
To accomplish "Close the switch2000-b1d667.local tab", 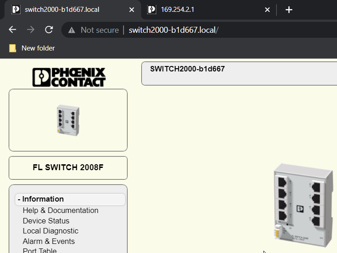I will (132, 10).
